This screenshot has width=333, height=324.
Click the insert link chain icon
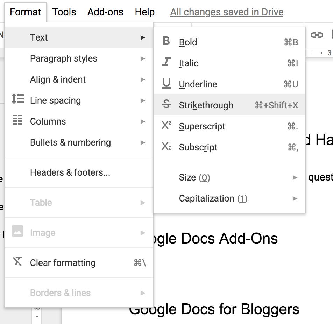click(x=317, y=35)
